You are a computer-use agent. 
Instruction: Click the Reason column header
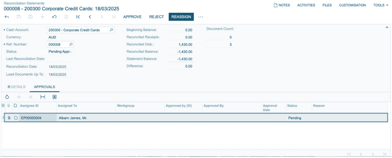(x=350, y=107)
